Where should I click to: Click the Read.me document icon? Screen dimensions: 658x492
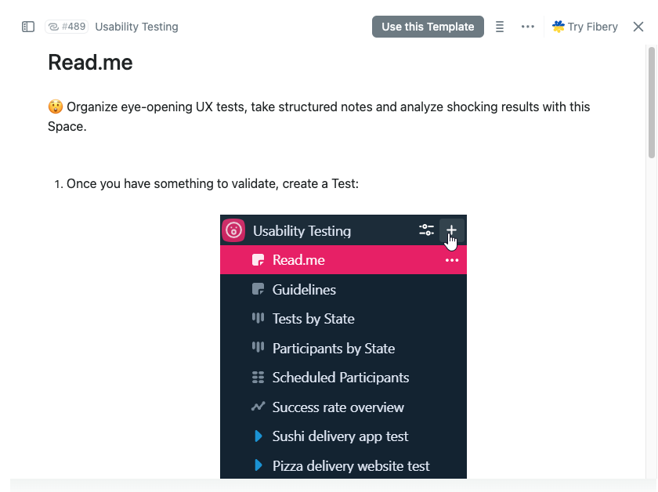pos(258,259)
